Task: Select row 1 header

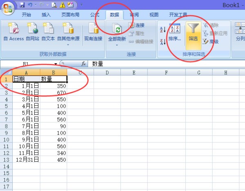Action: pyautogui.click(x=6, y=79)
